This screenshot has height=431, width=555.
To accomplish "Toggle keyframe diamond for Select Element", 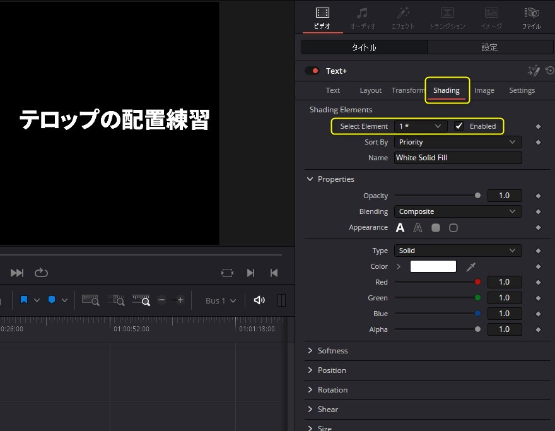I will 539,126.
